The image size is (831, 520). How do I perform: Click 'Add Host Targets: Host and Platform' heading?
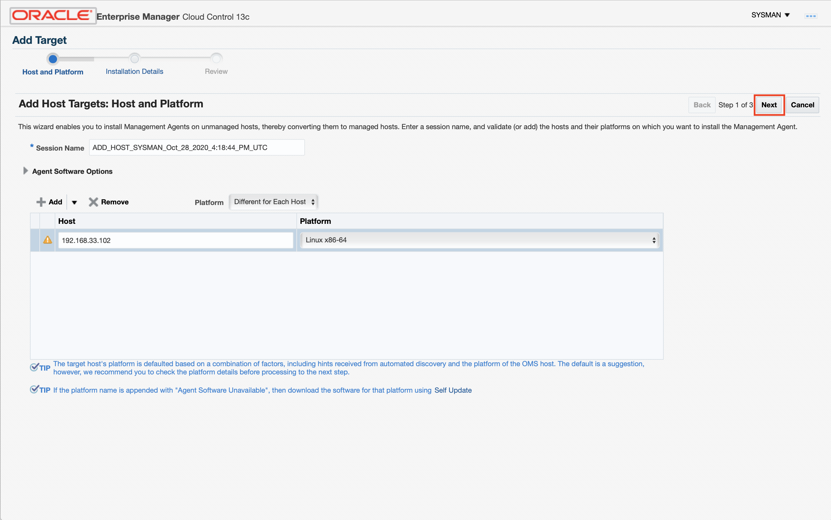click(111, 104)
